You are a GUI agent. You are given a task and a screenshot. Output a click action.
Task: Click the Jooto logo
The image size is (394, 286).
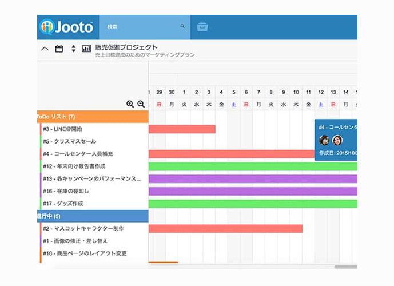(66, 27)
